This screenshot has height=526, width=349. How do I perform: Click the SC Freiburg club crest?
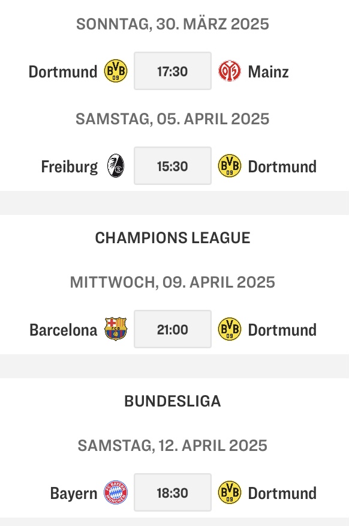coord(118,166)
